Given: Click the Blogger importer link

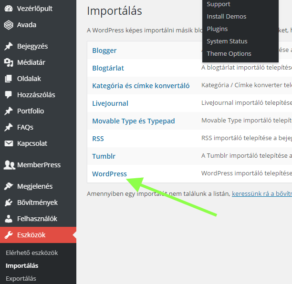Looking at the screenshot, I should 104,50.
